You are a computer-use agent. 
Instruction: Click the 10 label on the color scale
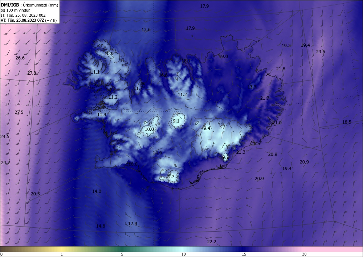pos(184,254)
